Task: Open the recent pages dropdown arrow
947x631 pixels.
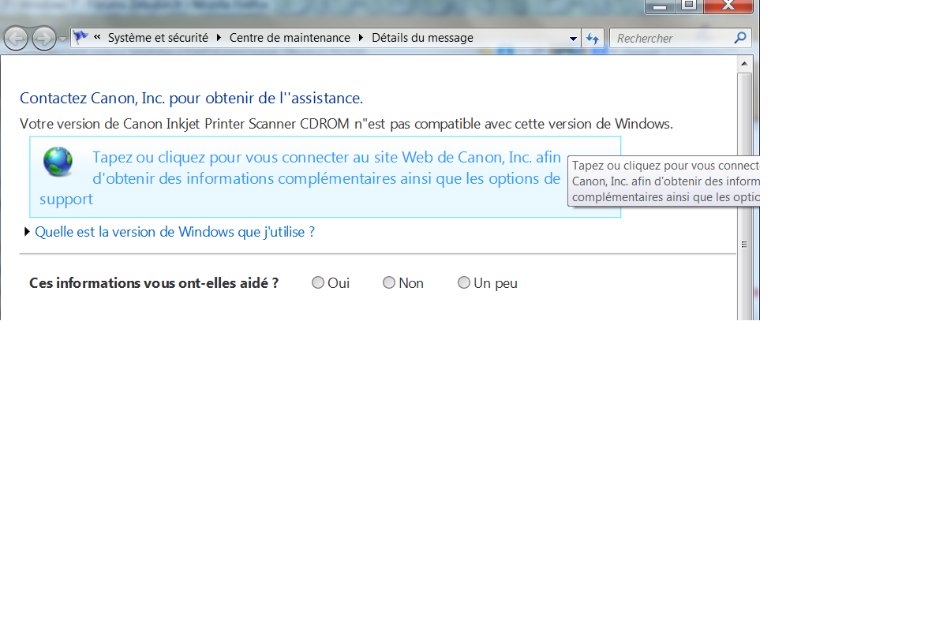Action: 62,39
